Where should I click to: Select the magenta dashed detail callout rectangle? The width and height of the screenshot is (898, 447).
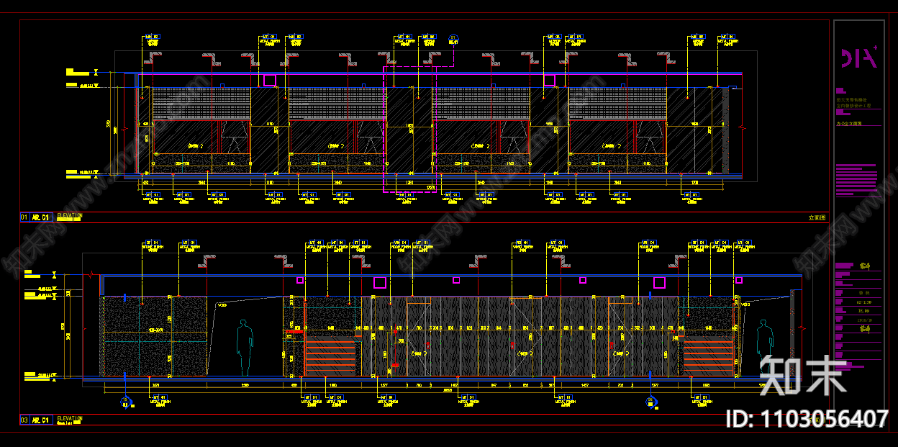(409, 129)
